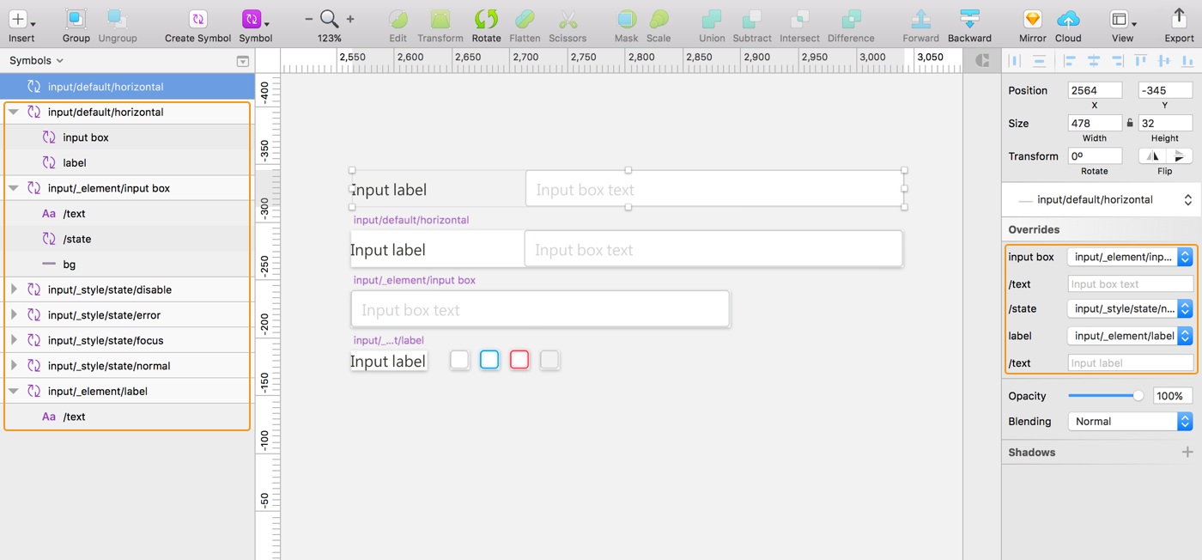Click the Width size input field
Screen dimensions: 1202x560
(x=1094, y=123)
